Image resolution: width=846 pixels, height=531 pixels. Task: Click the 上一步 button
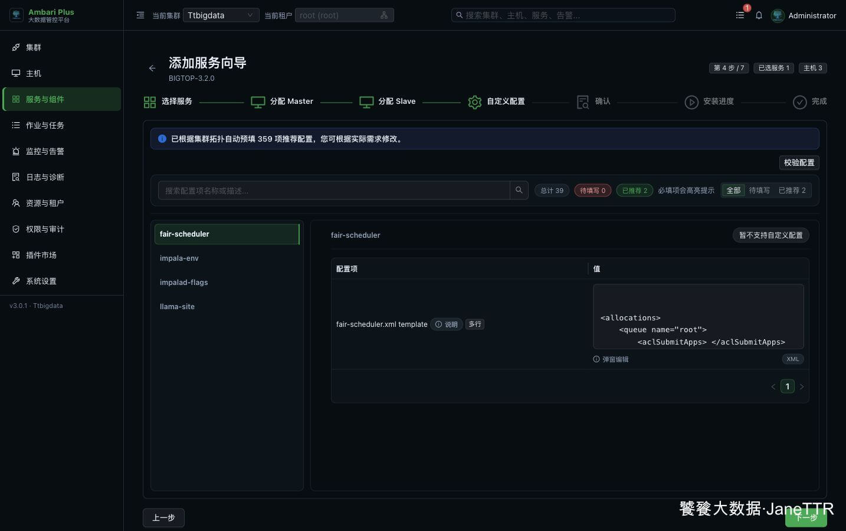163,517
